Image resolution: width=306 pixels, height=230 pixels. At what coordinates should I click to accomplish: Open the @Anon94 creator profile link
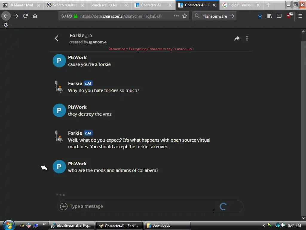pos(98,42)
